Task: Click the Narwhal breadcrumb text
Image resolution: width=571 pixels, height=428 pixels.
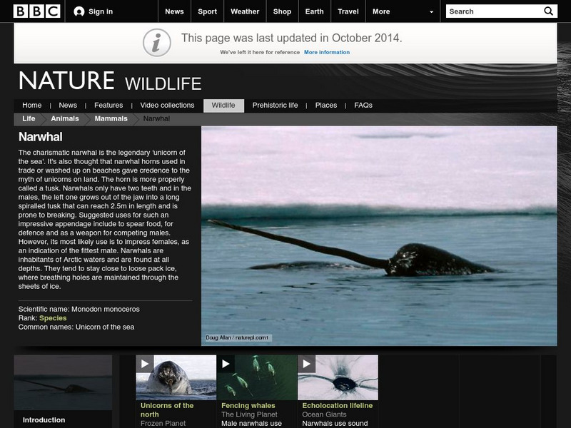Action: pyautogui.click(x=156, y=118)
